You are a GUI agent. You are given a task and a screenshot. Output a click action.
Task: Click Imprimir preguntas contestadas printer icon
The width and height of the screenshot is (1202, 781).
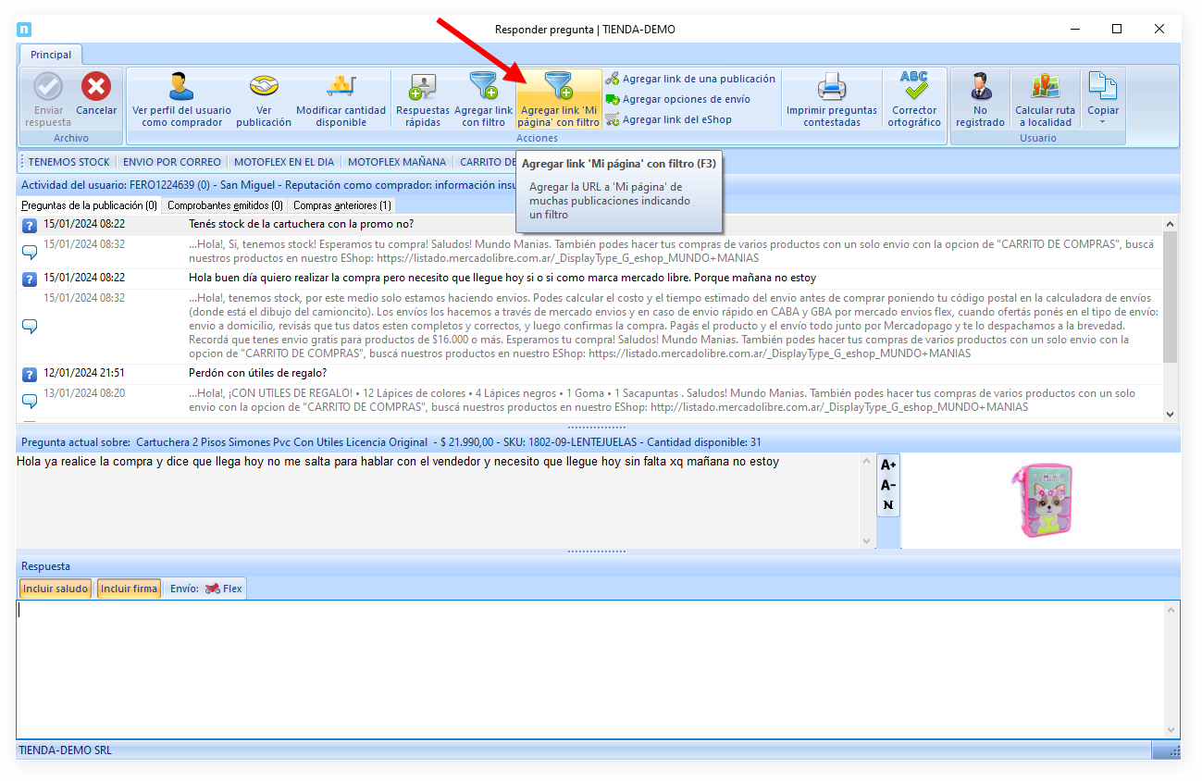click(x=831, y=88)
